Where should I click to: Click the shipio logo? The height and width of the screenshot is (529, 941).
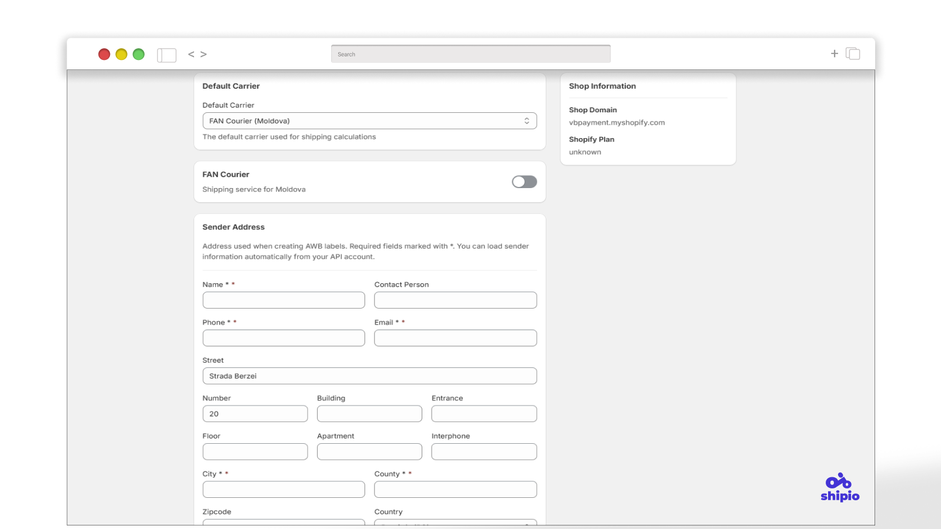click(x=839, y=488)
